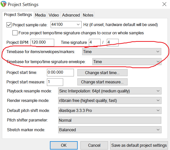
Task: Open Stretch marker mode dropdown
Action: [x=110, y=130]
